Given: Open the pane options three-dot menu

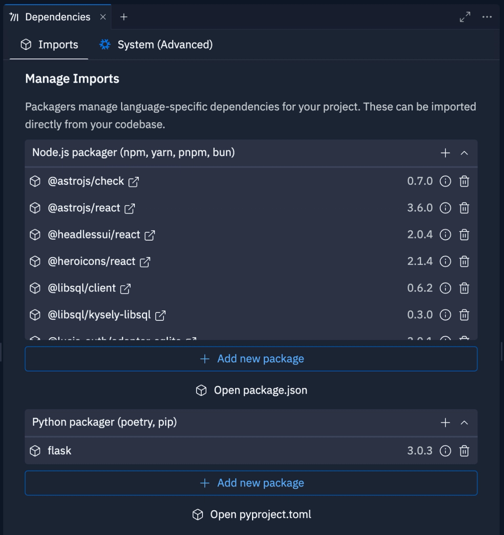Looking at the screenshot, I should point(487,17).
